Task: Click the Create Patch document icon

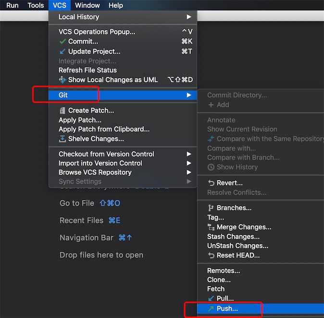Action: [x=62, y=110]
